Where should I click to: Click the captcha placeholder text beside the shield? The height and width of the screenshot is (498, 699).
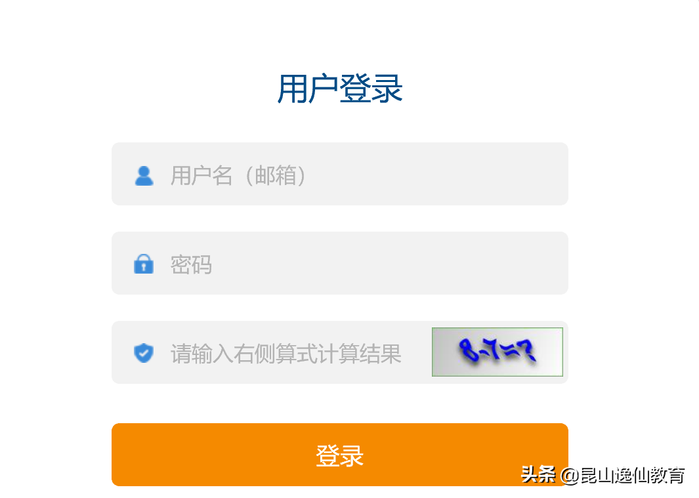[286, 354]
